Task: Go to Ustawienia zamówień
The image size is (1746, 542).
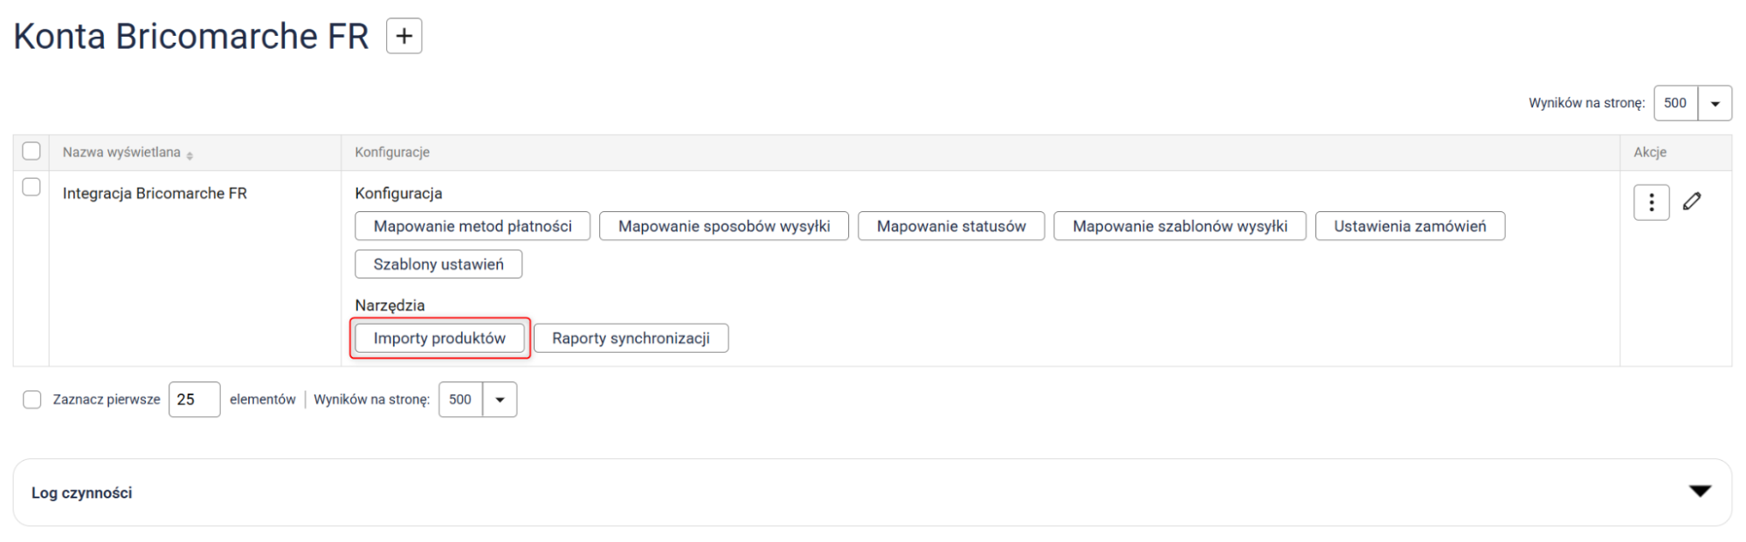Action: (x=1409, y=226)
